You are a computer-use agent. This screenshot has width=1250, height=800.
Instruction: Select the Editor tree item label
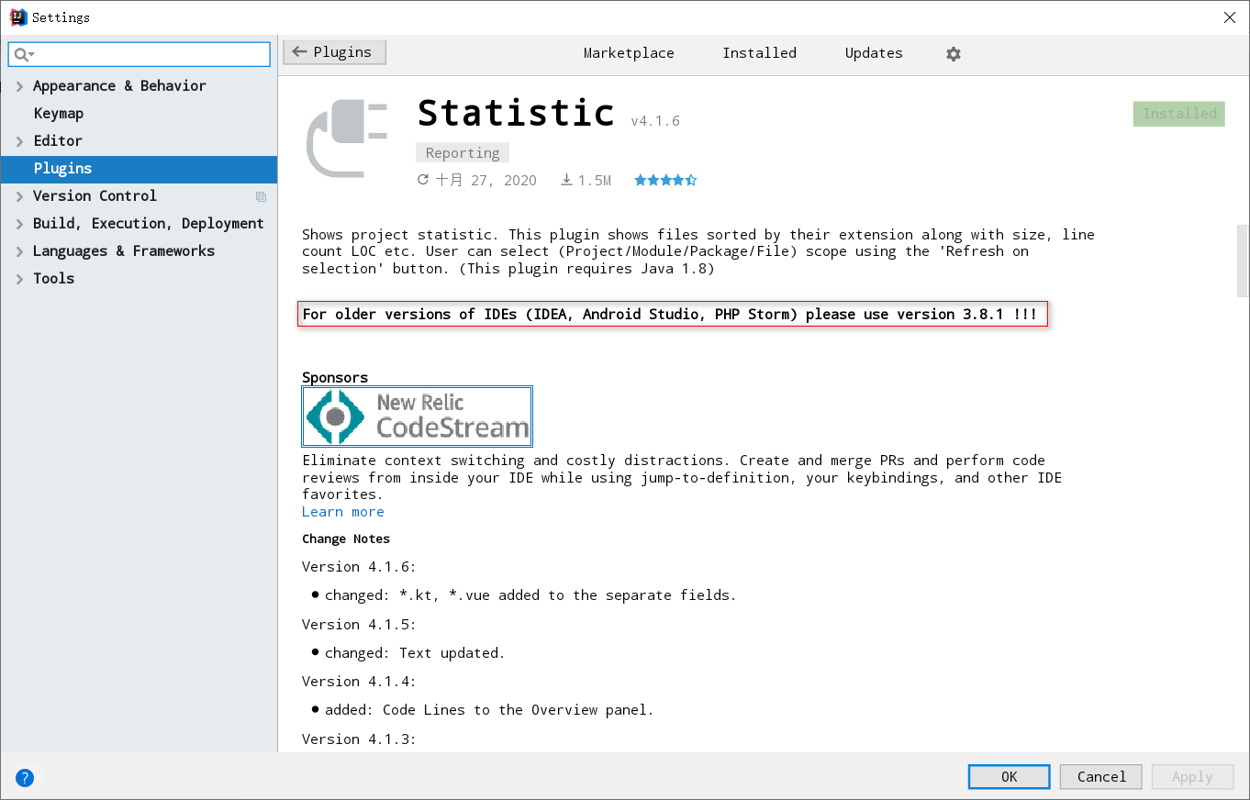tap(58, 141)
